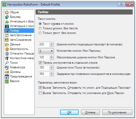Uncheck 'Заполнить, Отправить' for Подходящих Пасскарт
The height and width of the screenshot is (119, 136).
click(40, 88)
